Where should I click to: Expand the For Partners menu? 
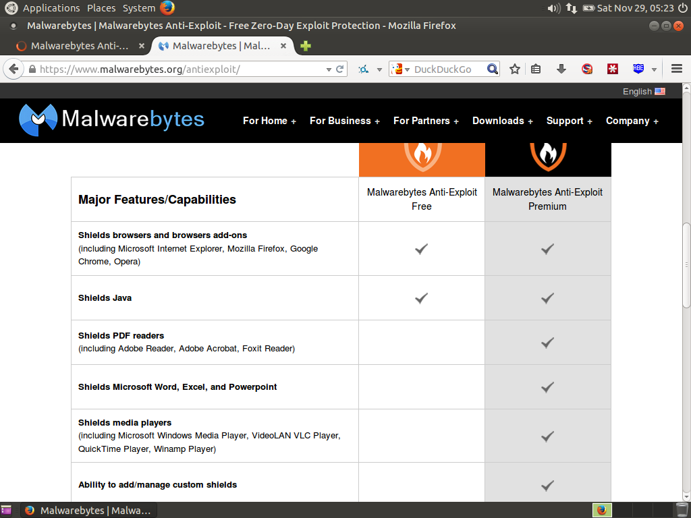click(x=426, y=121)
